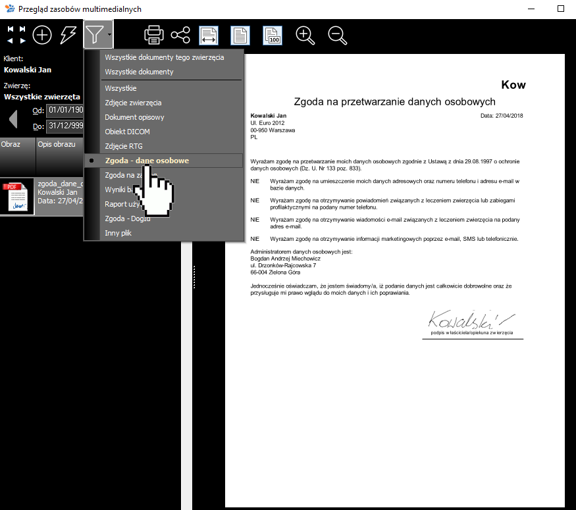Choose 'Zgoda - Dogid' menu entry
The height and width of the screenshot is (510, 576).
coord(164,218)
